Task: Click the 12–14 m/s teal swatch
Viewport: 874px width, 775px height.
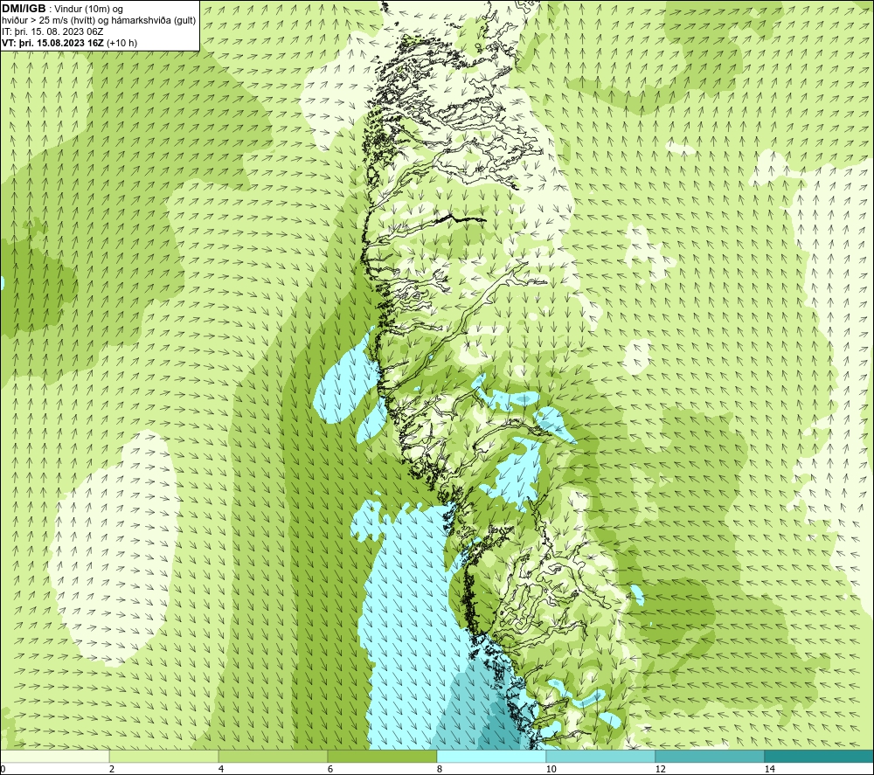Action: 710,757
